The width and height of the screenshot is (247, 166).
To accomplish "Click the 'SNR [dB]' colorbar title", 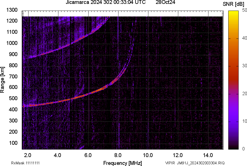I will pyautogui.click(x=234, y=4).
